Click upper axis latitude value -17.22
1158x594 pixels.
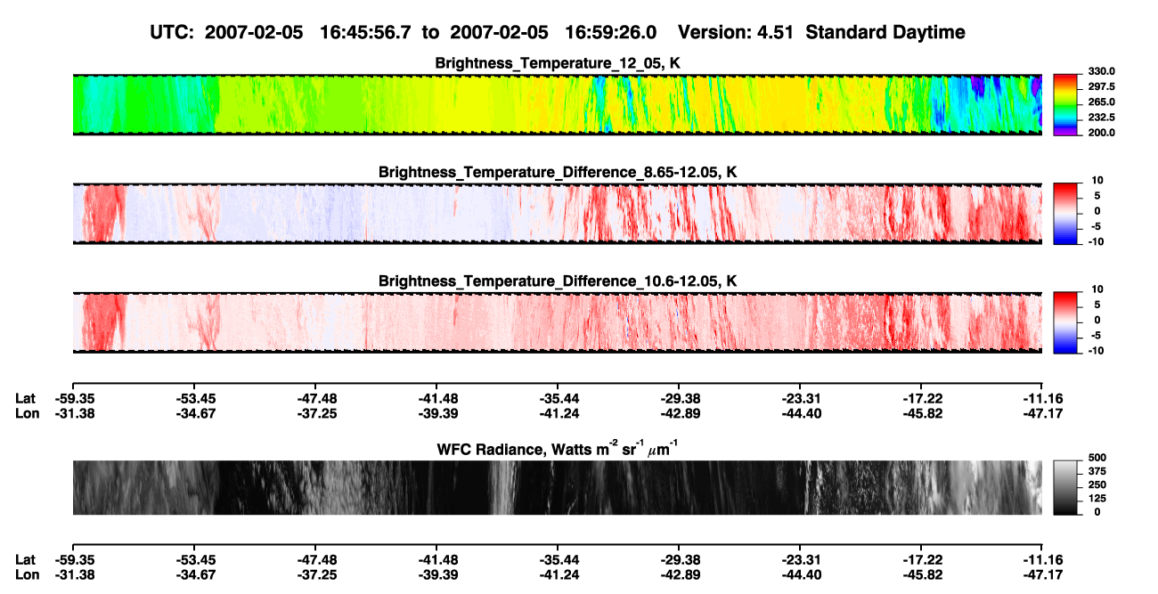[x=921, y=398]
